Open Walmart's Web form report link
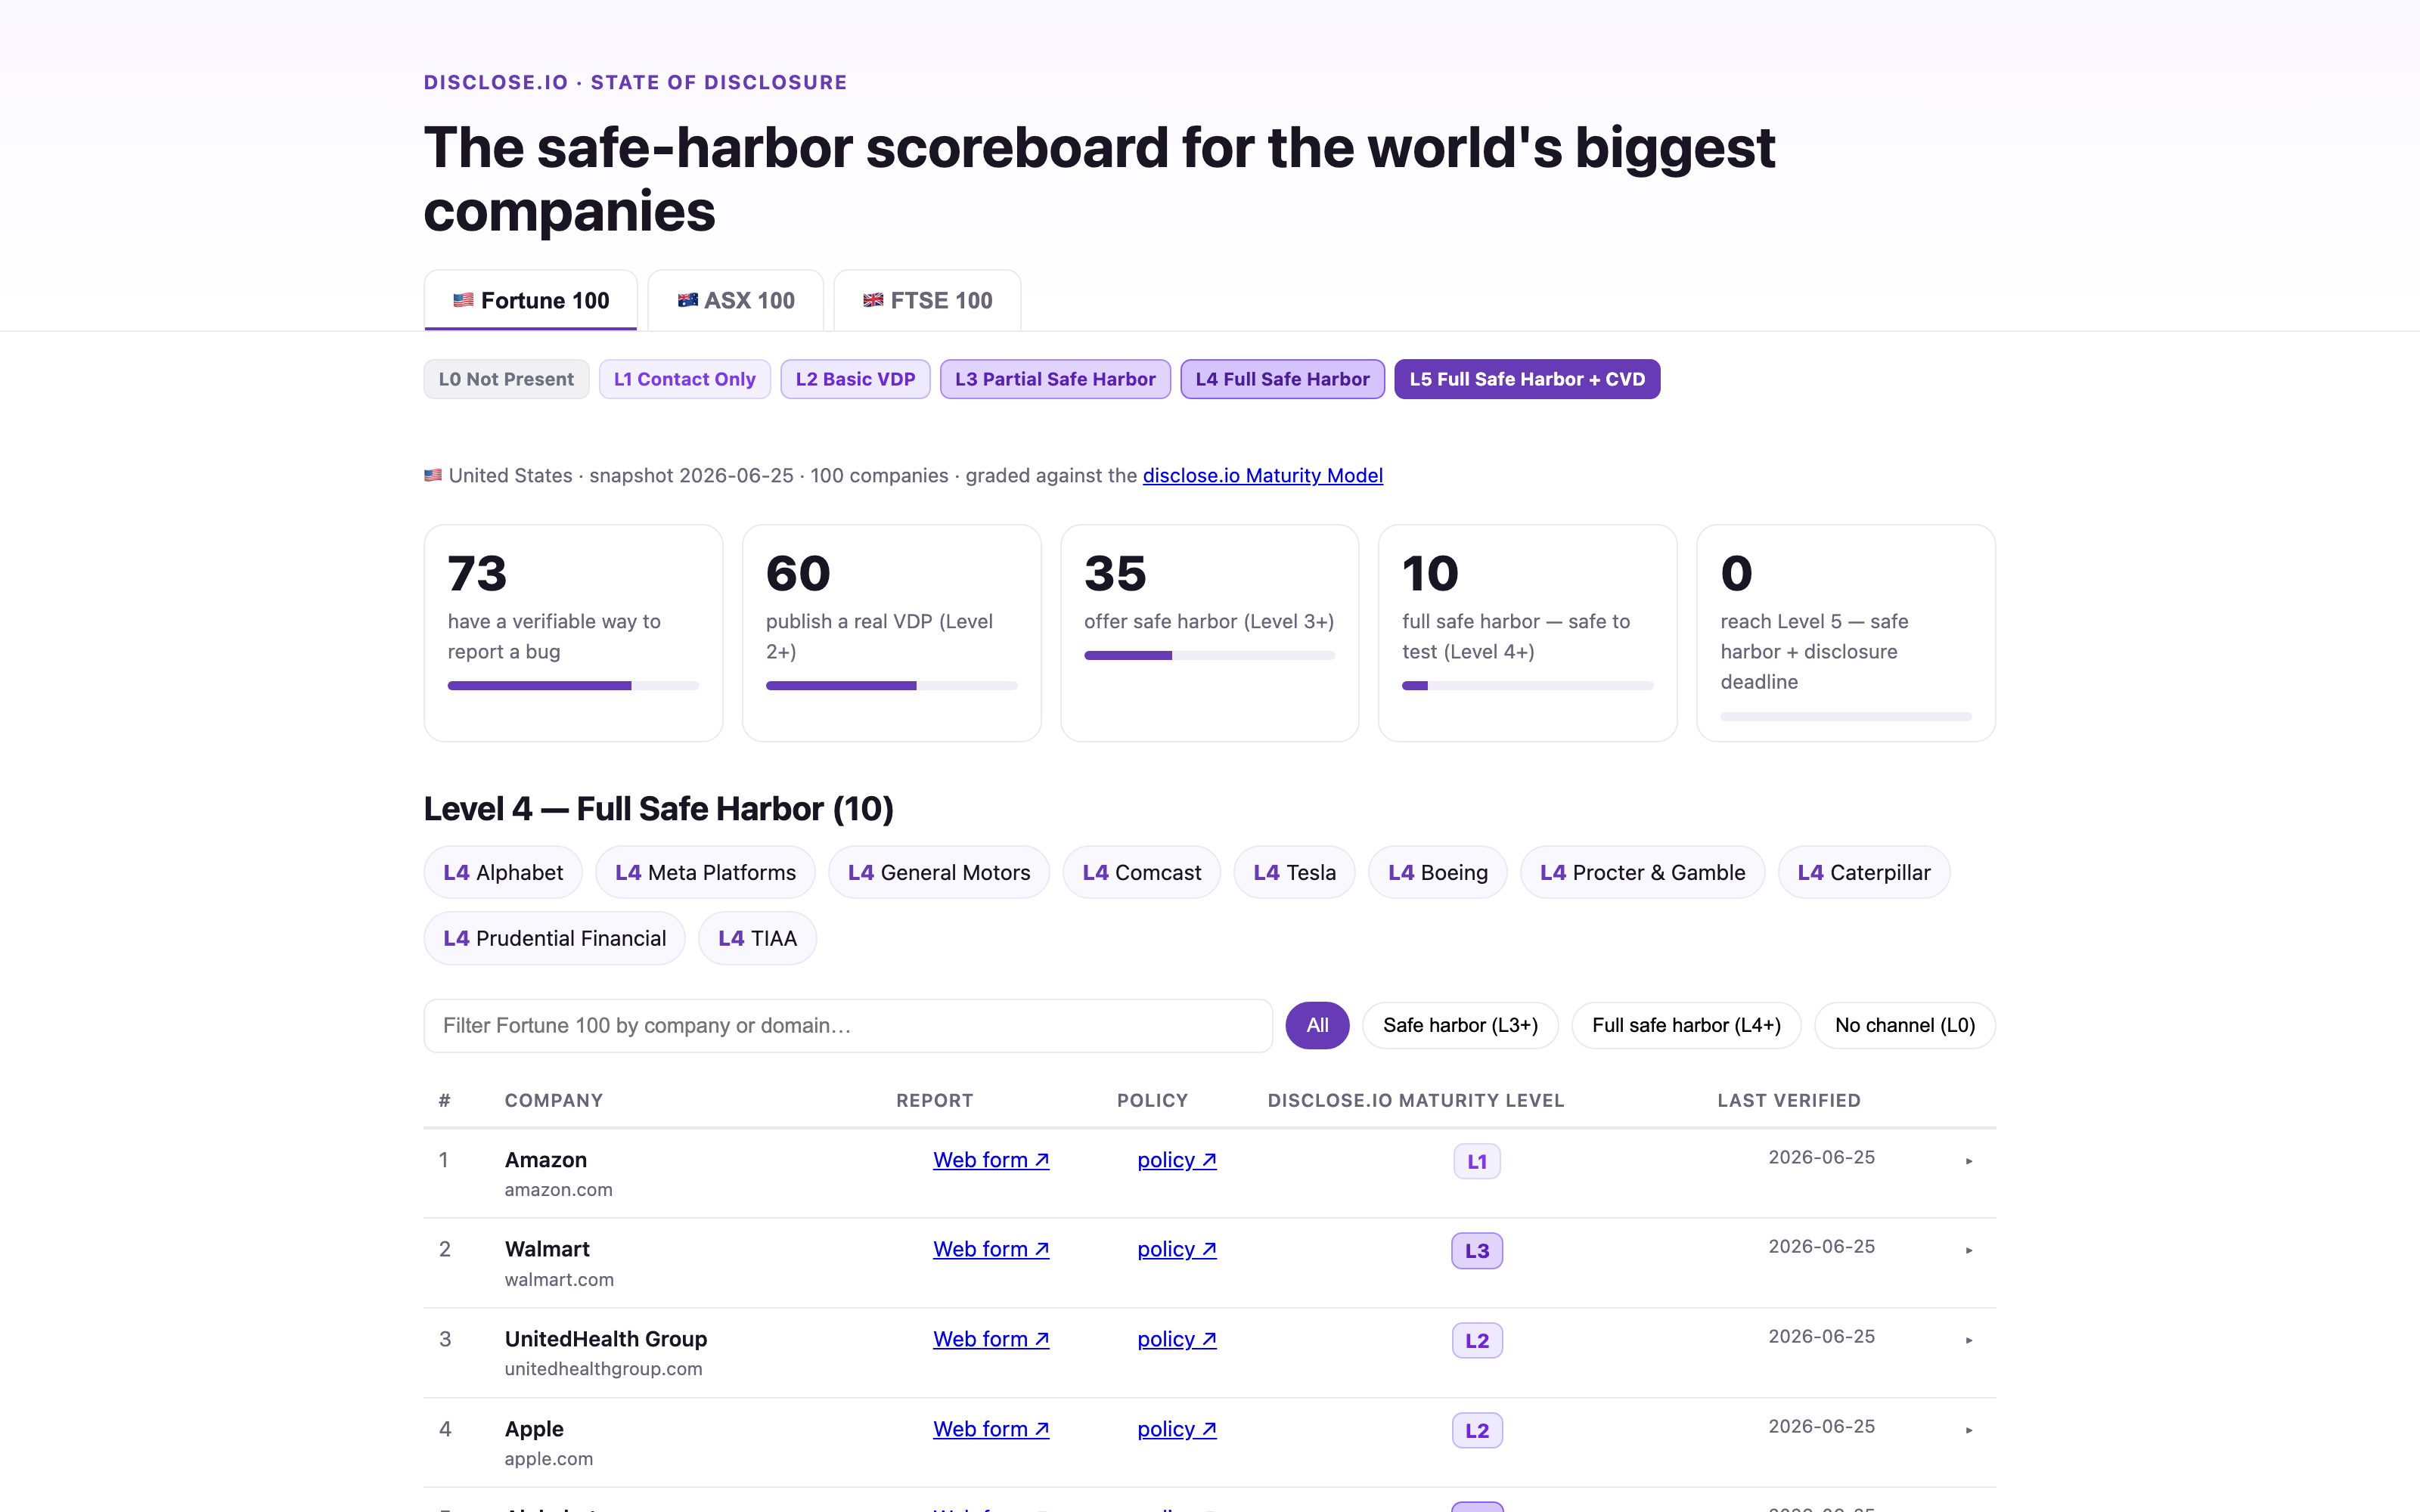 (991, 1249)
